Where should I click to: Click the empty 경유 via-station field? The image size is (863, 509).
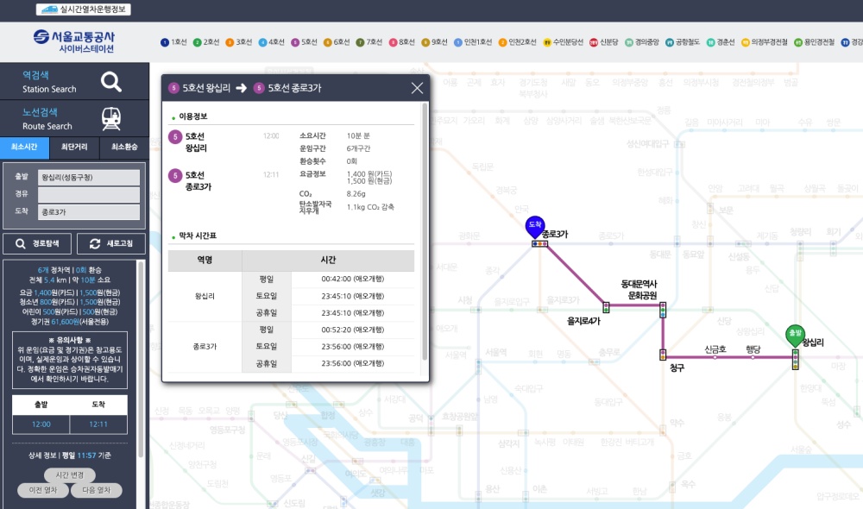[89, 194]
